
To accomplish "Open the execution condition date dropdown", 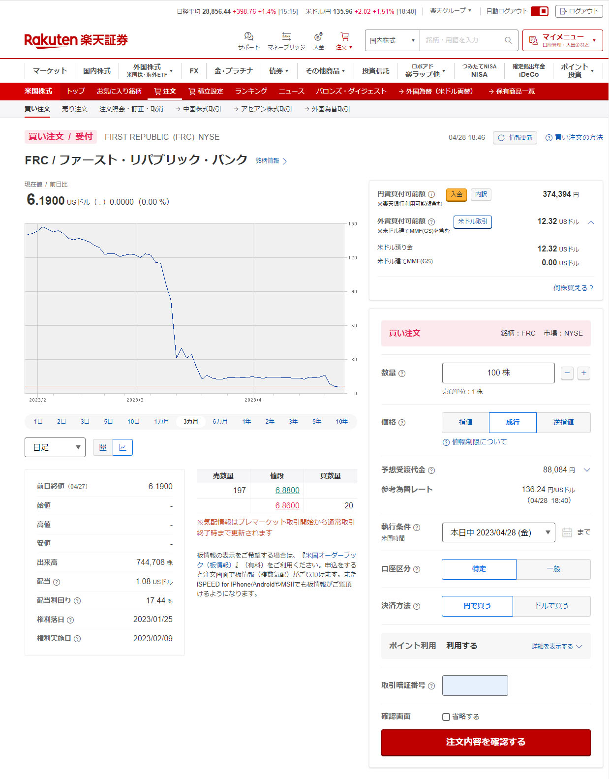I will [x=498, y=532].
